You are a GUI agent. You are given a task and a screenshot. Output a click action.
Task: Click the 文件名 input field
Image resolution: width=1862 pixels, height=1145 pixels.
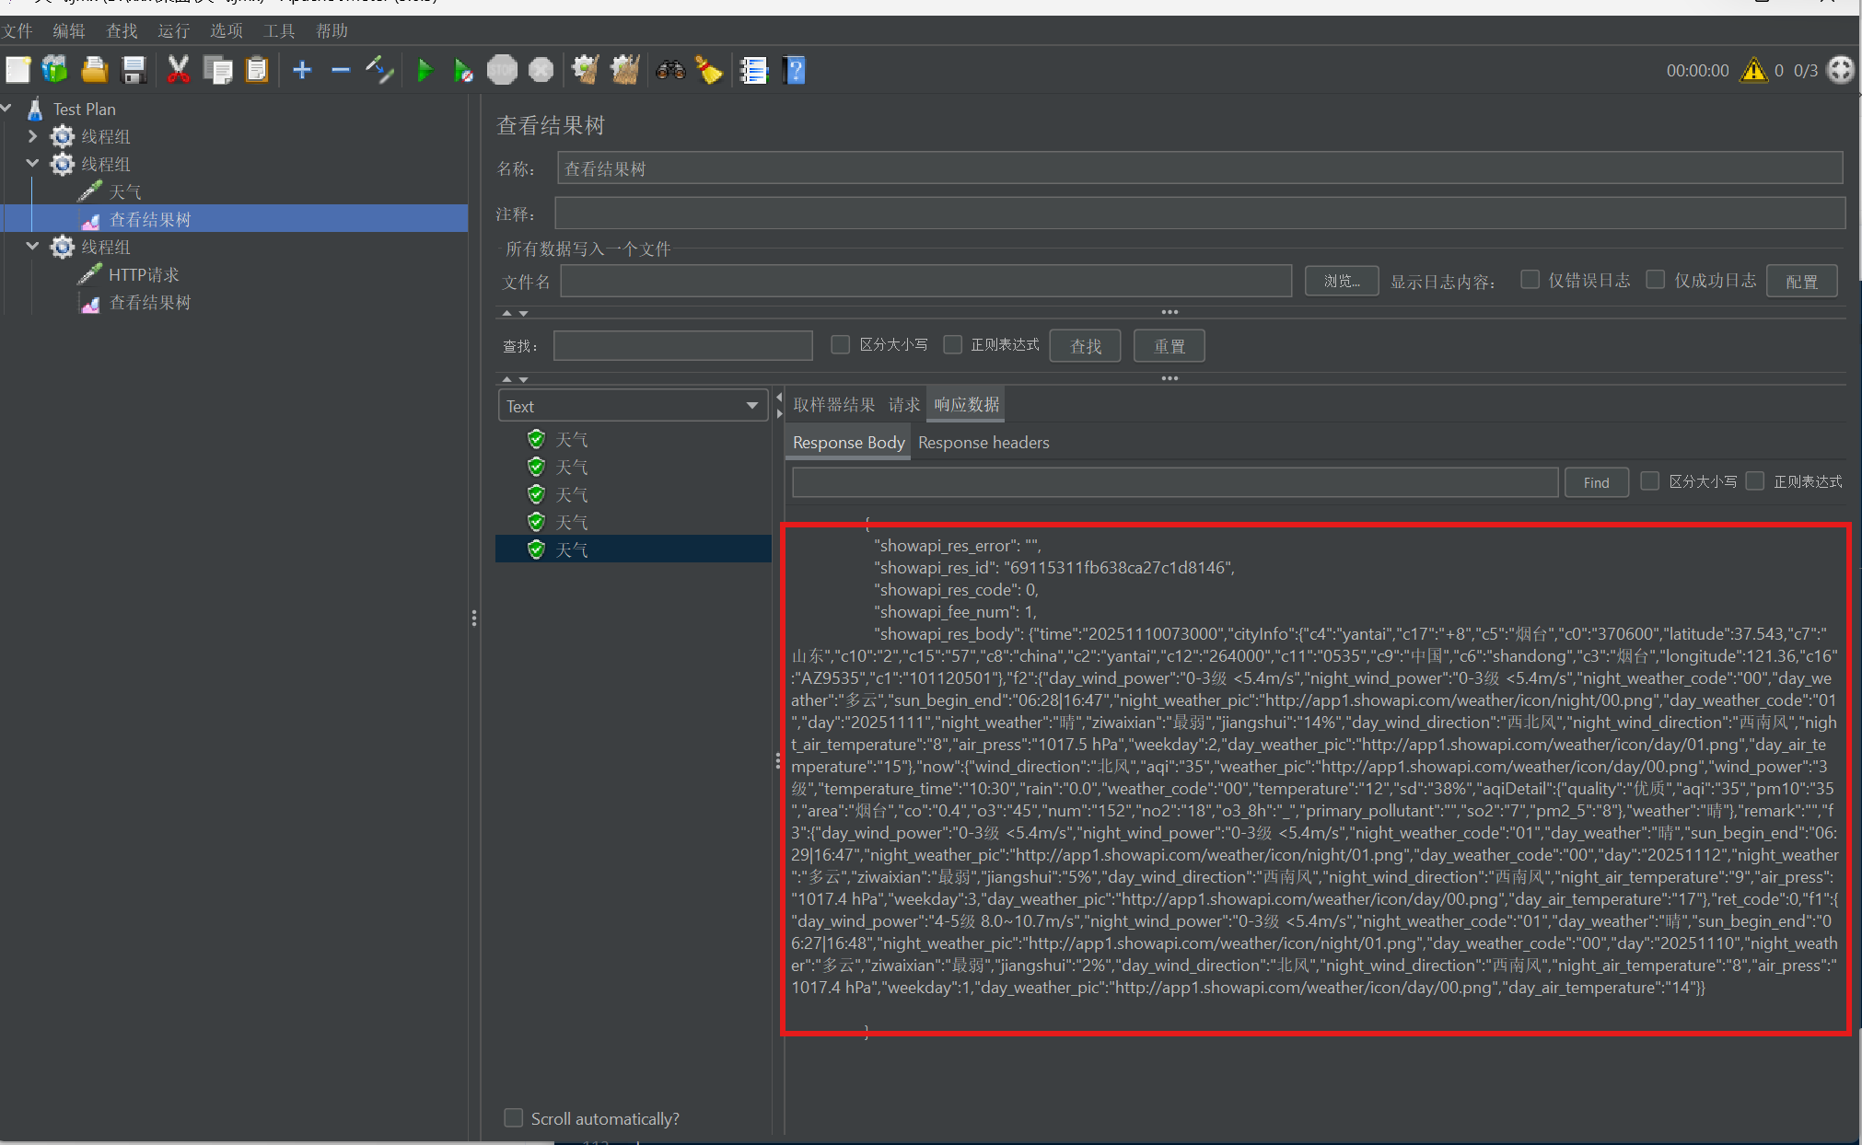[925, 282]
